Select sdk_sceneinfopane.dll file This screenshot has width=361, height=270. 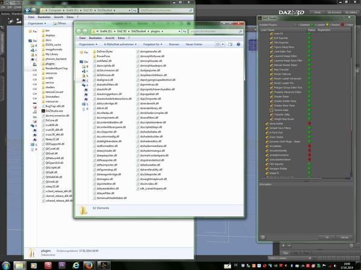click(x=151, y=189)
